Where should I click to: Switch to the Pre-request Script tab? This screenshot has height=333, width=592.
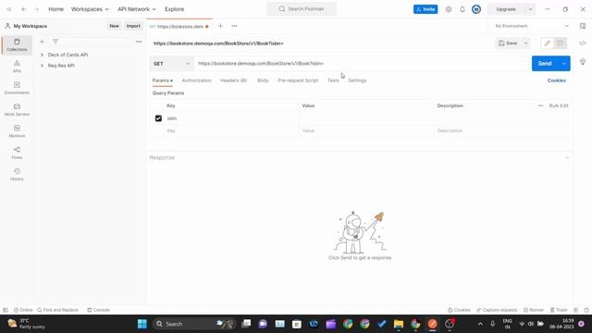(298, 80)
